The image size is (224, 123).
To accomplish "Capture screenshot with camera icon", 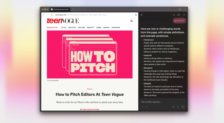I will click(173, 107).
